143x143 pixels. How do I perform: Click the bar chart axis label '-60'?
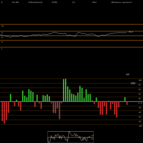pos(140,117)
